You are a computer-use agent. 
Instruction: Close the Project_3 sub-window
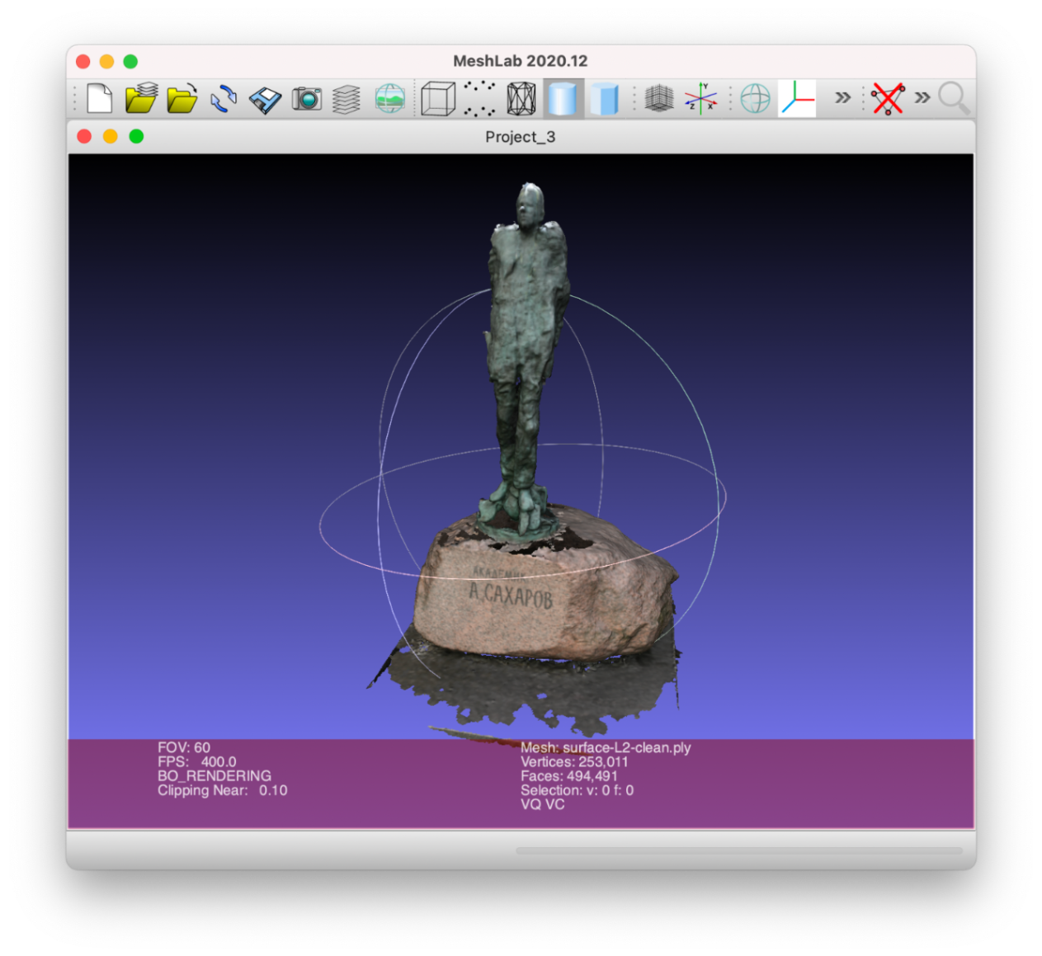click(x=84, y=136)
